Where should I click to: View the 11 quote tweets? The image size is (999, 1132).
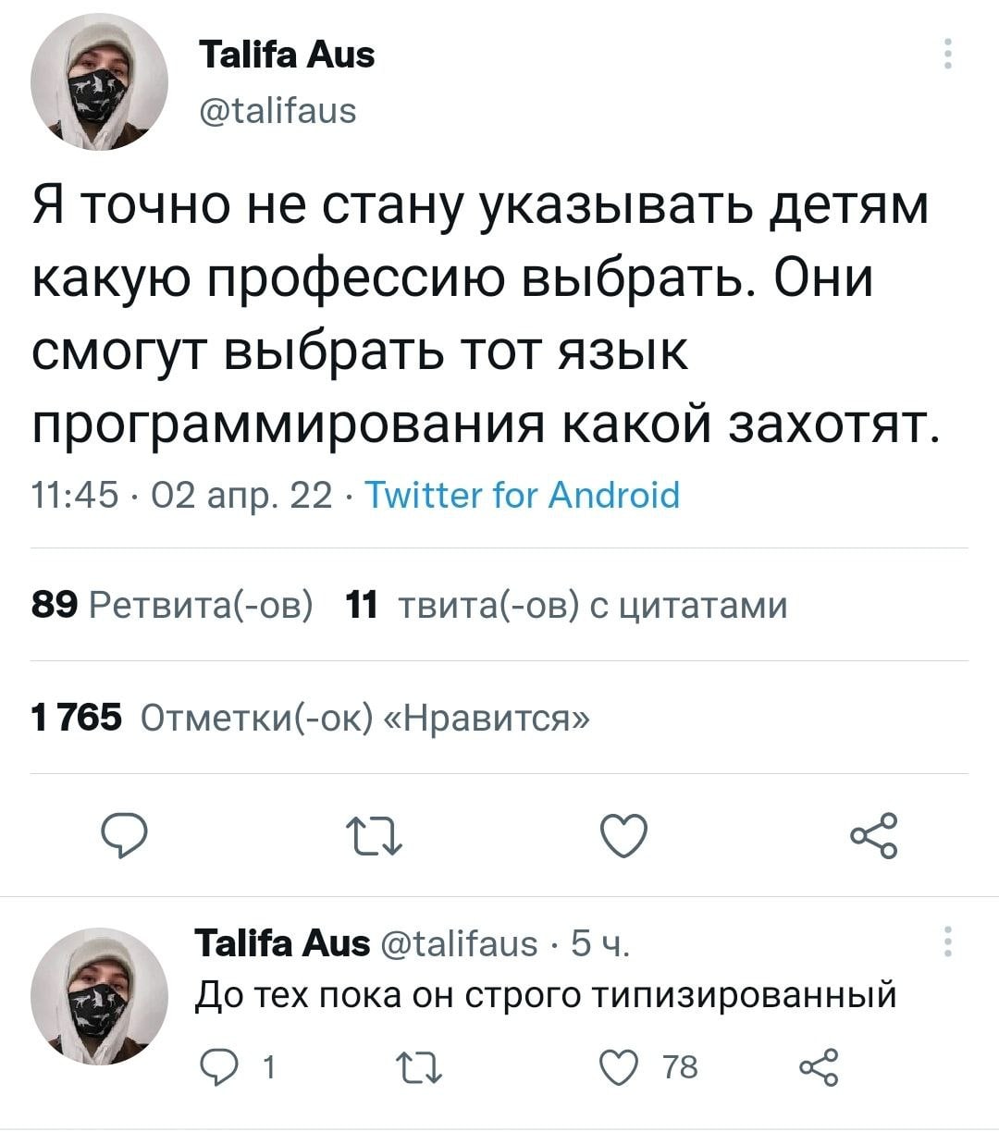tap(565, 606)
